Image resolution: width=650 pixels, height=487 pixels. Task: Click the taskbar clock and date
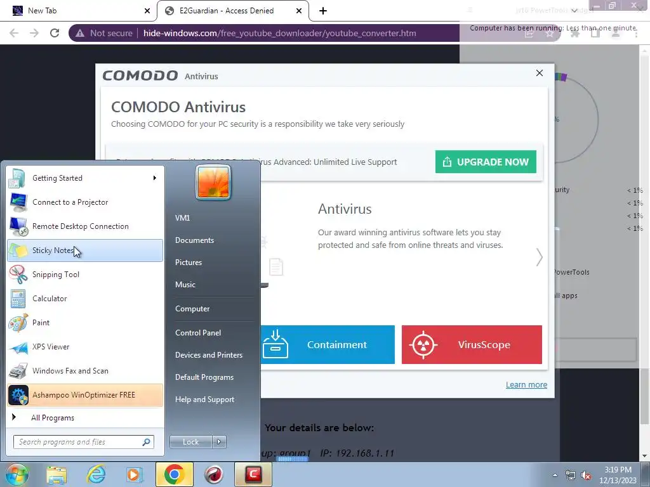618,475
